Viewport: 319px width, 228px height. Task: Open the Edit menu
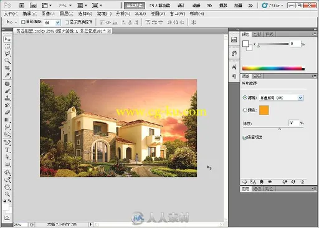[x=30, y=14]
